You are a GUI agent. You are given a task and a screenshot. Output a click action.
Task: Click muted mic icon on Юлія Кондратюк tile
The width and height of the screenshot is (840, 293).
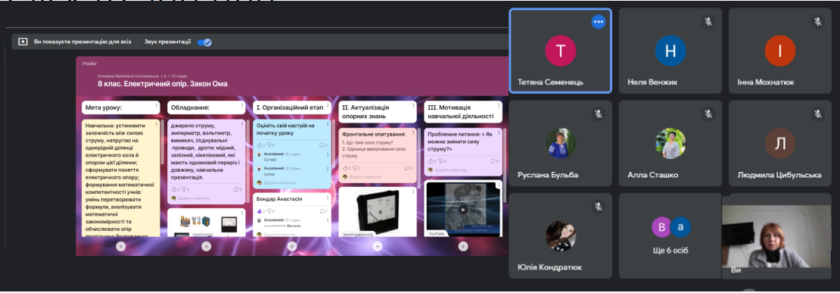pos(599,207)
